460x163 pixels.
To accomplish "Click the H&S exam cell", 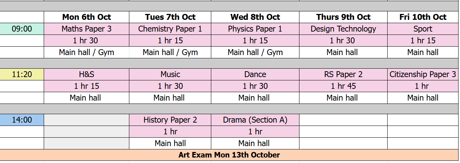I will point(86,75).
